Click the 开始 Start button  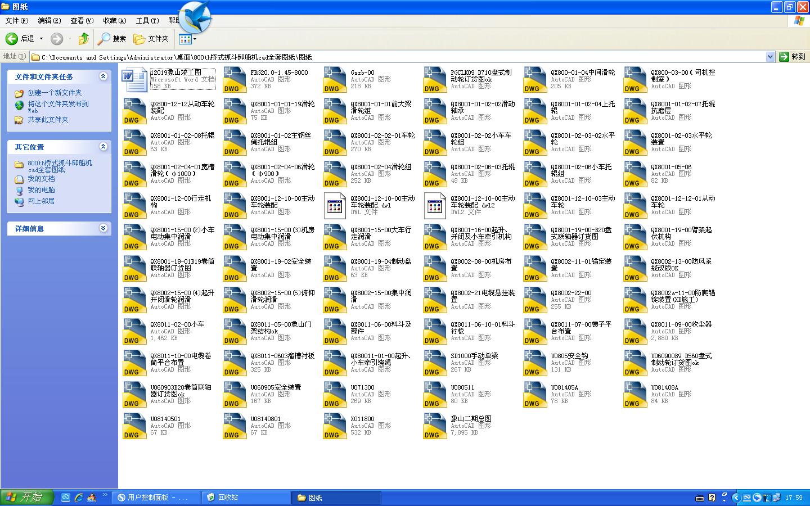(27, 498)
